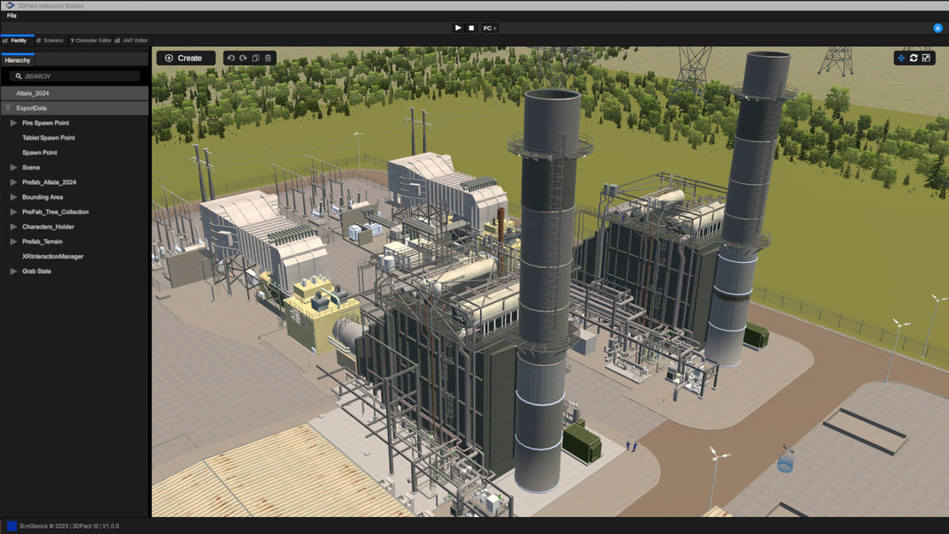The image size is (949, 534).
Task: Open the File menu
Action: tap(12, 15)
